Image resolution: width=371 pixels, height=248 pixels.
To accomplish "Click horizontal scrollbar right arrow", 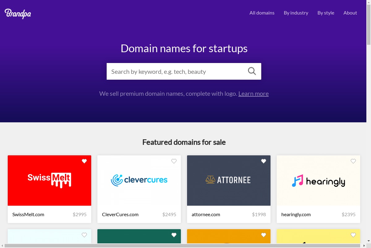I will (x=364, y=246).
